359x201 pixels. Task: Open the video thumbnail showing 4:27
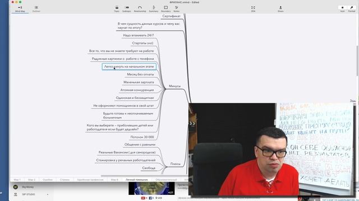(x=151, y=188)
